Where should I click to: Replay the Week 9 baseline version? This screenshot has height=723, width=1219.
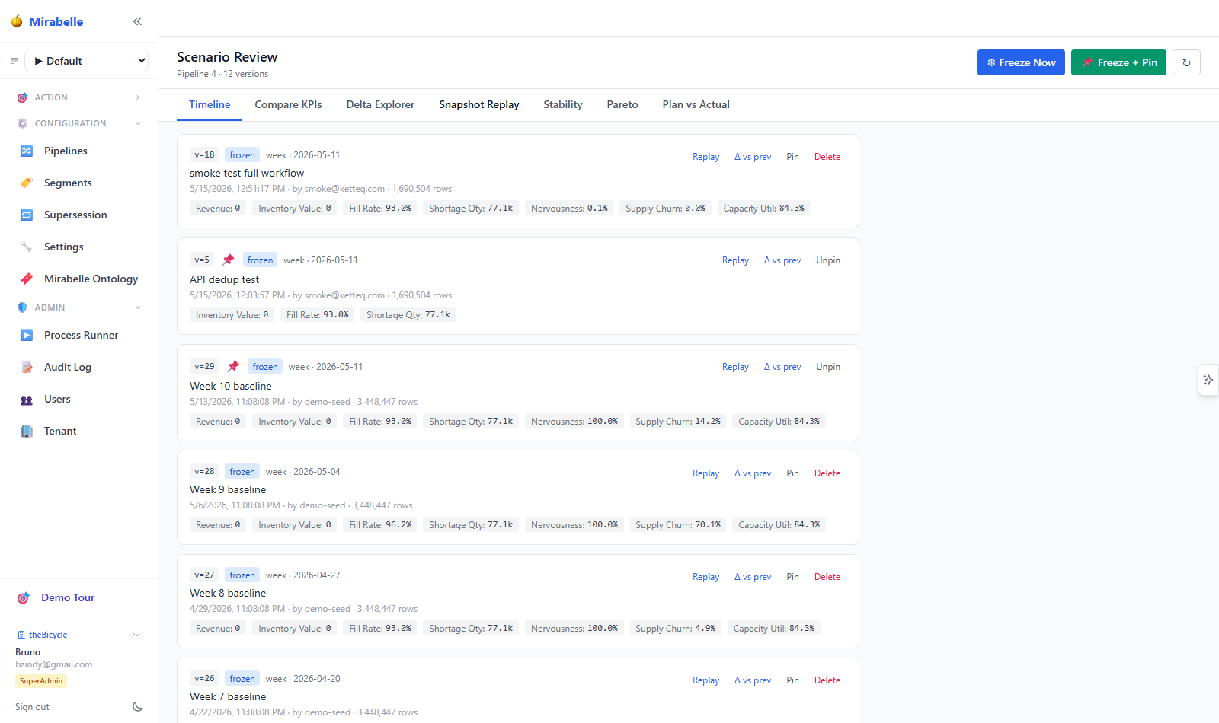(x=705, y=473)
